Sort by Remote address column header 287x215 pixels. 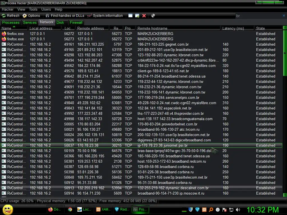[x=92, y=28]
